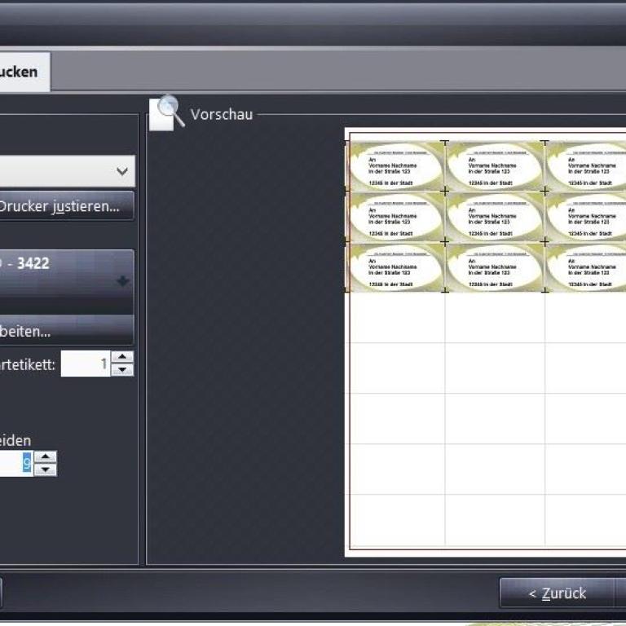Click the Vorschau magnifier icon
This screenshot has width=626, height=626.
point(167,112)
